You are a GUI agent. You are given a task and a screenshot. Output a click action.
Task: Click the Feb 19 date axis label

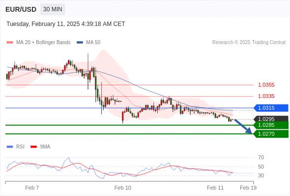(x=248, y=188)
